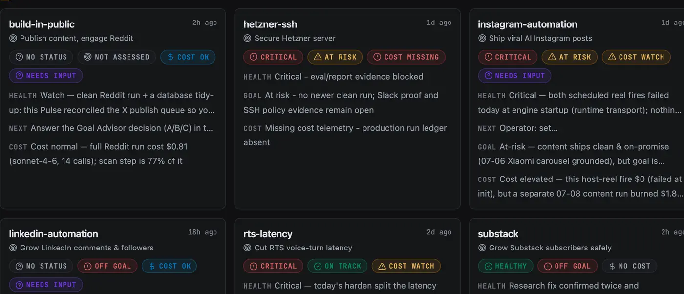The image size is (684, 294).
Task: Click NO STATUS badge on linkedin-automation card
Action: (x=41, y=266)
